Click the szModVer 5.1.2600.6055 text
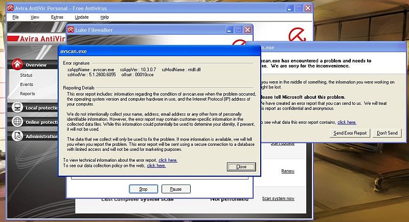Image resolution: width=409 pixels, height=222 pixels. 92,75
